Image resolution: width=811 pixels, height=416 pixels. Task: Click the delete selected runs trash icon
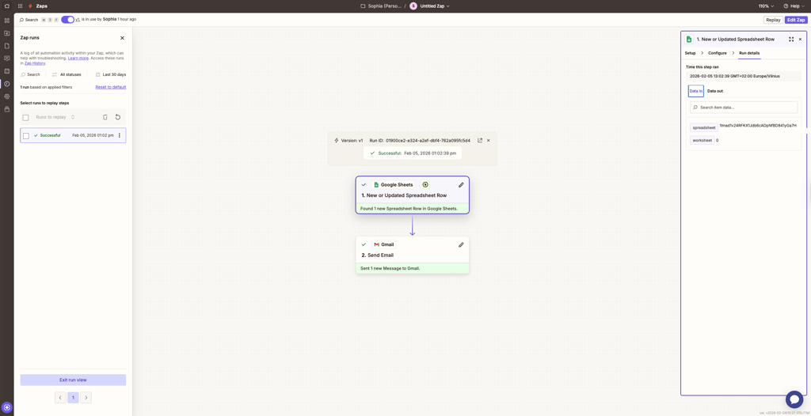105,117
